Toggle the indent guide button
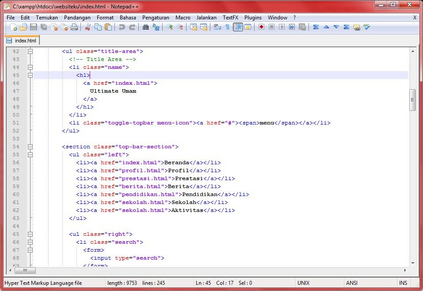 tap(238, 27)
